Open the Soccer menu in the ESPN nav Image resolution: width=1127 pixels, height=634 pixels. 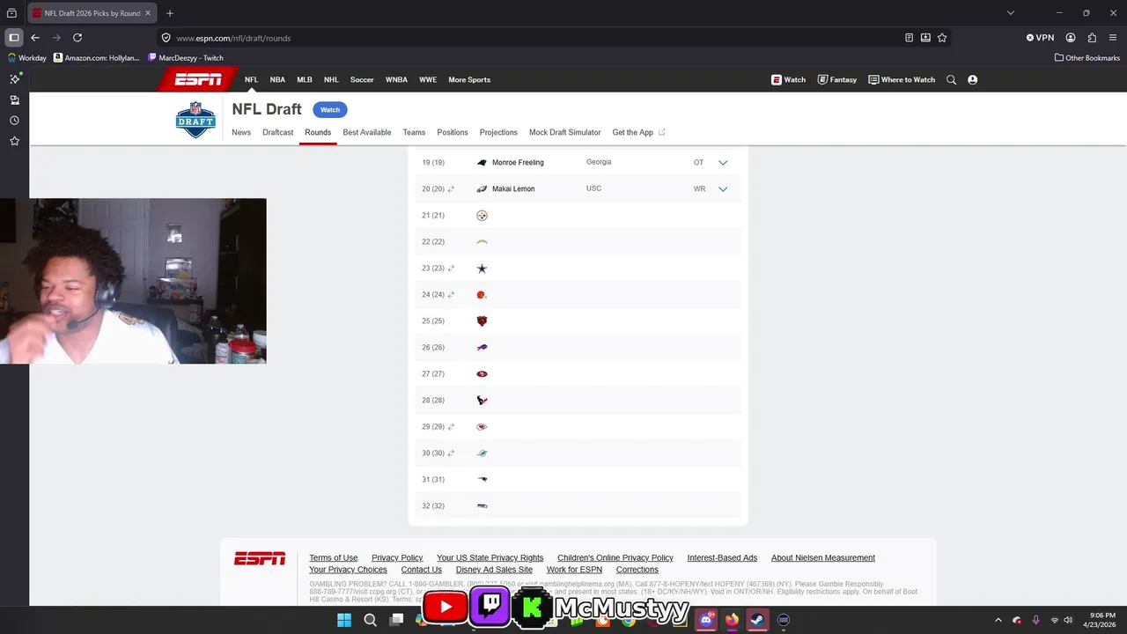pos(362,79)
